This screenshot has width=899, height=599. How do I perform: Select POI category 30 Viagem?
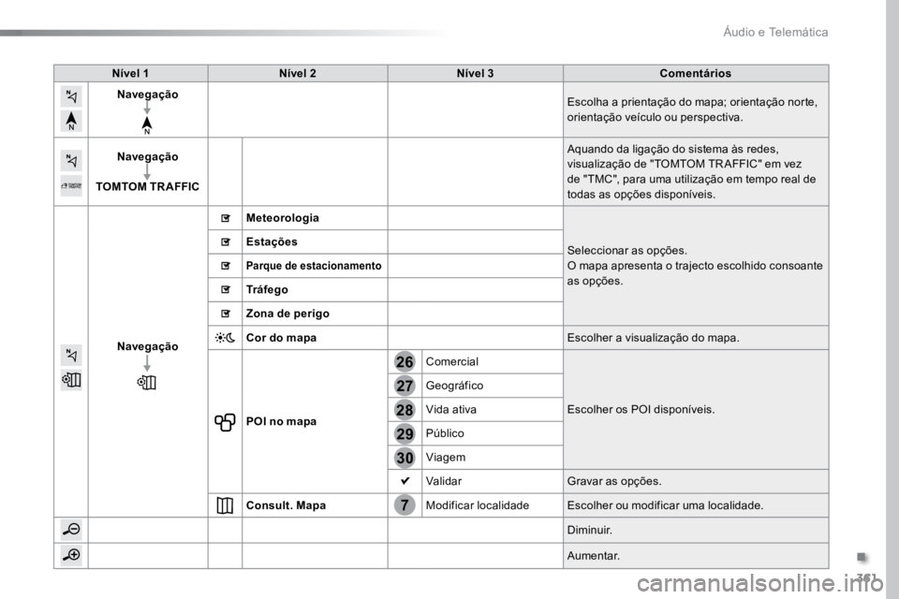405,458
